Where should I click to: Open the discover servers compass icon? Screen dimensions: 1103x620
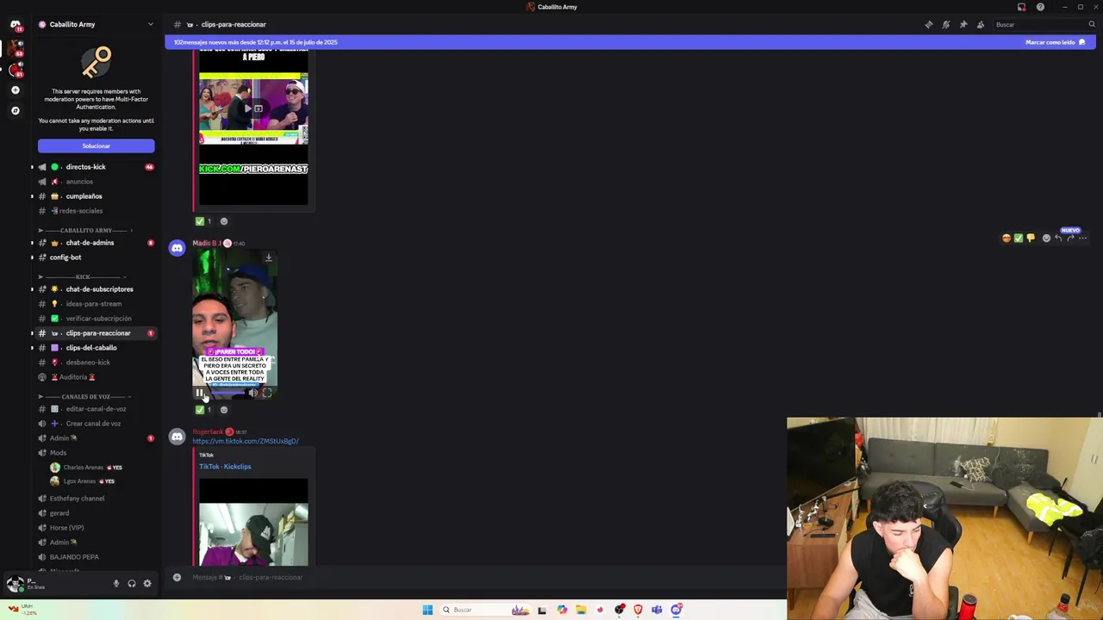tap(15, 110)
